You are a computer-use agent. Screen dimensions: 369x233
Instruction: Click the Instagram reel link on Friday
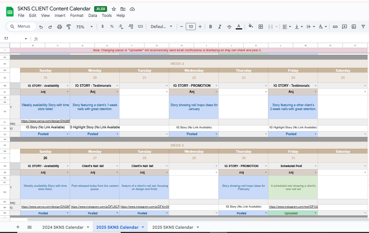pos(293,207)
